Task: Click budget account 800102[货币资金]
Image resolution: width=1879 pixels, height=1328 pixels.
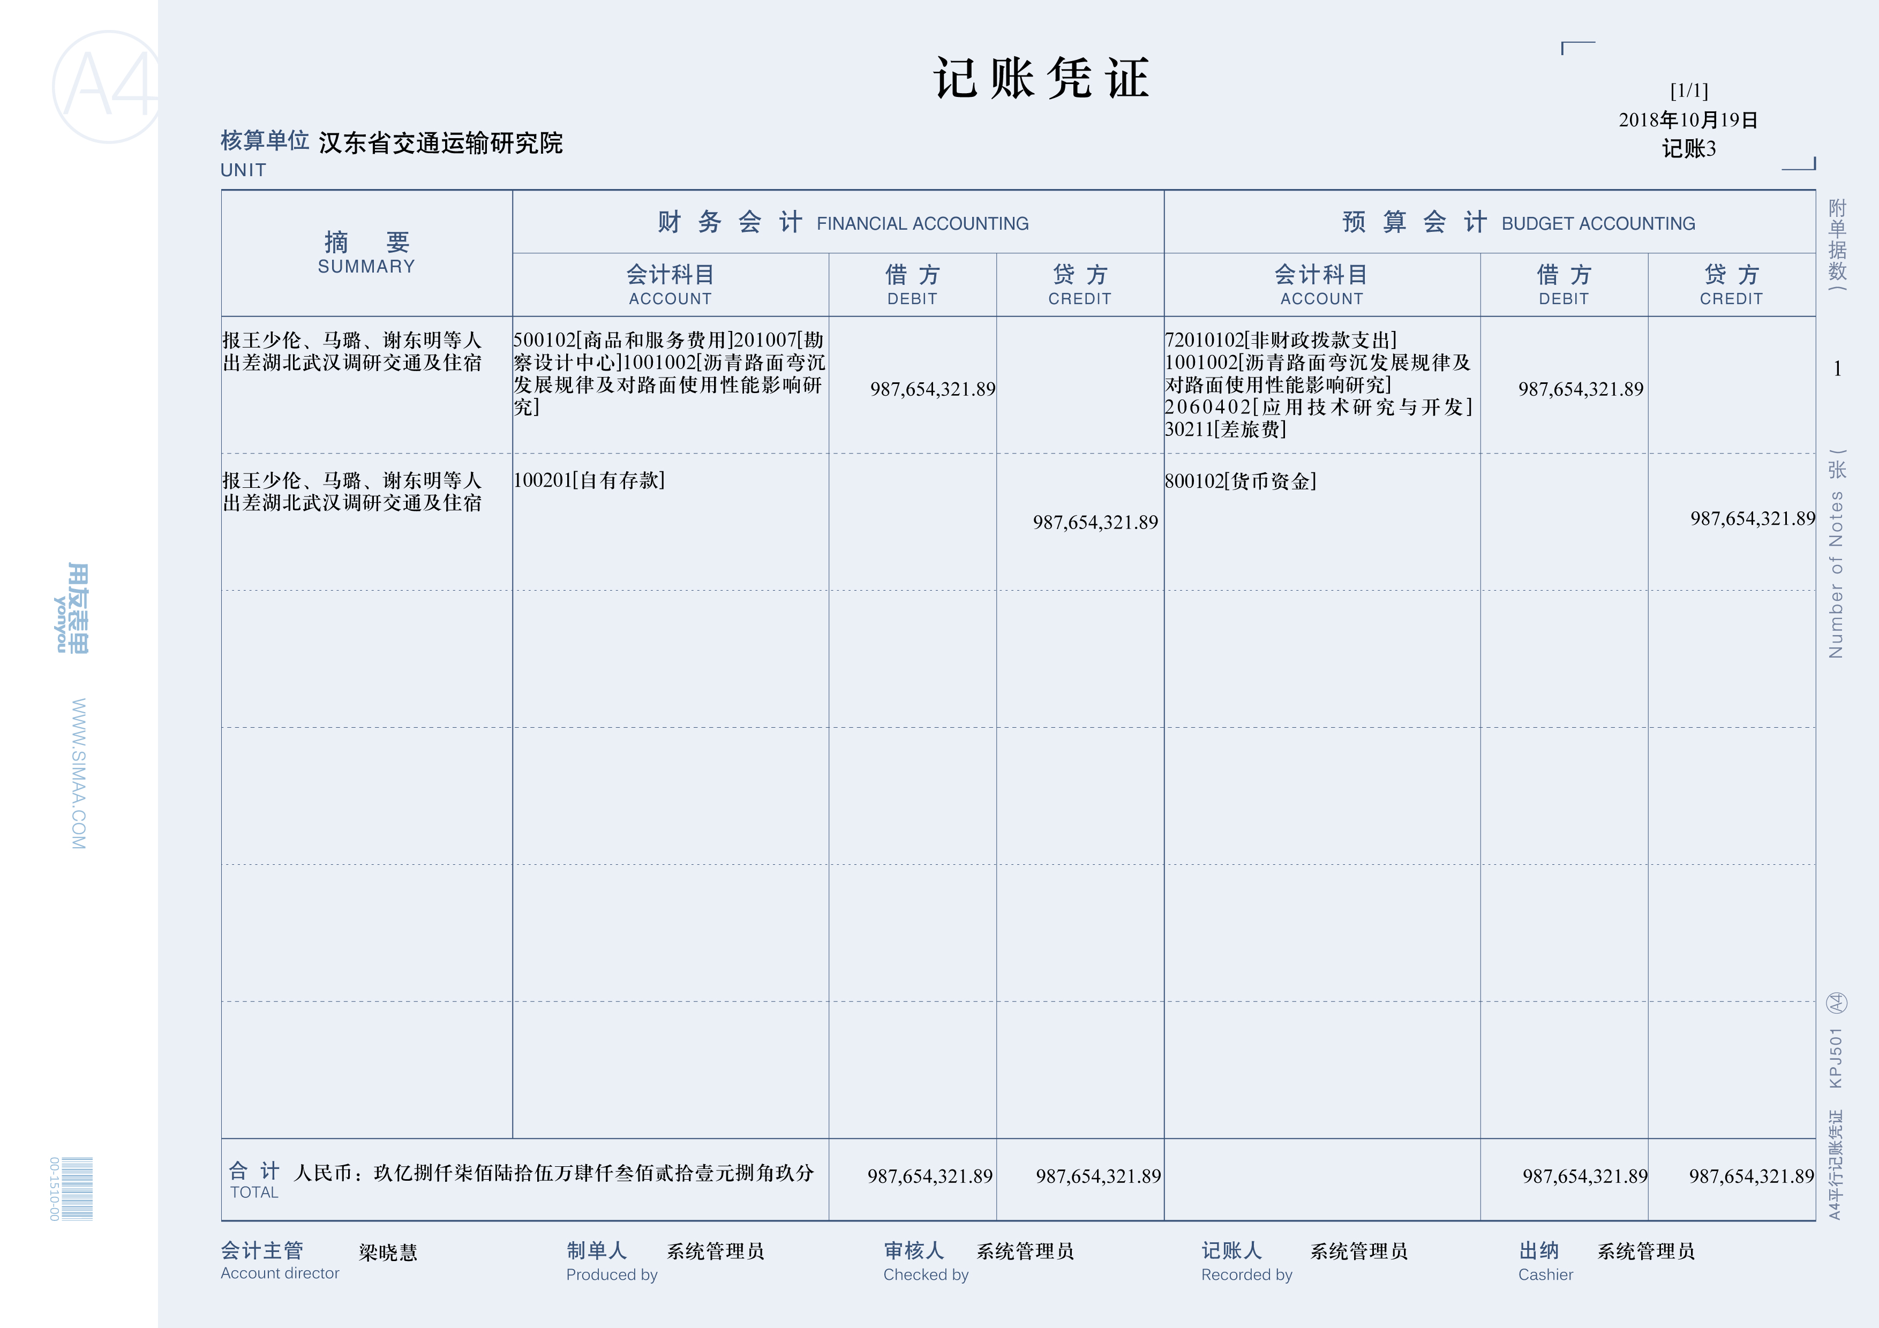Action: [1241, 481]
